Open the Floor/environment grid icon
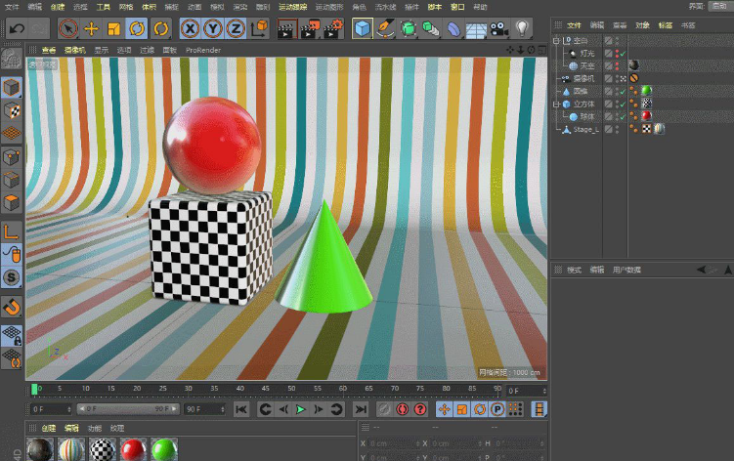This screenshot has width=734, height=461. [x=476, y=28]
